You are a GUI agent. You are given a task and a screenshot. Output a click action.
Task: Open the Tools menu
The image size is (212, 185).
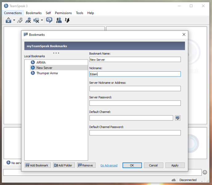(79, 13)
